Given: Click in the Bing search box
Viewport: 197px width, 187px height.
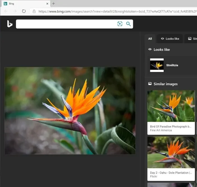Looking at the screenshot, I should (x=66, y=24).
